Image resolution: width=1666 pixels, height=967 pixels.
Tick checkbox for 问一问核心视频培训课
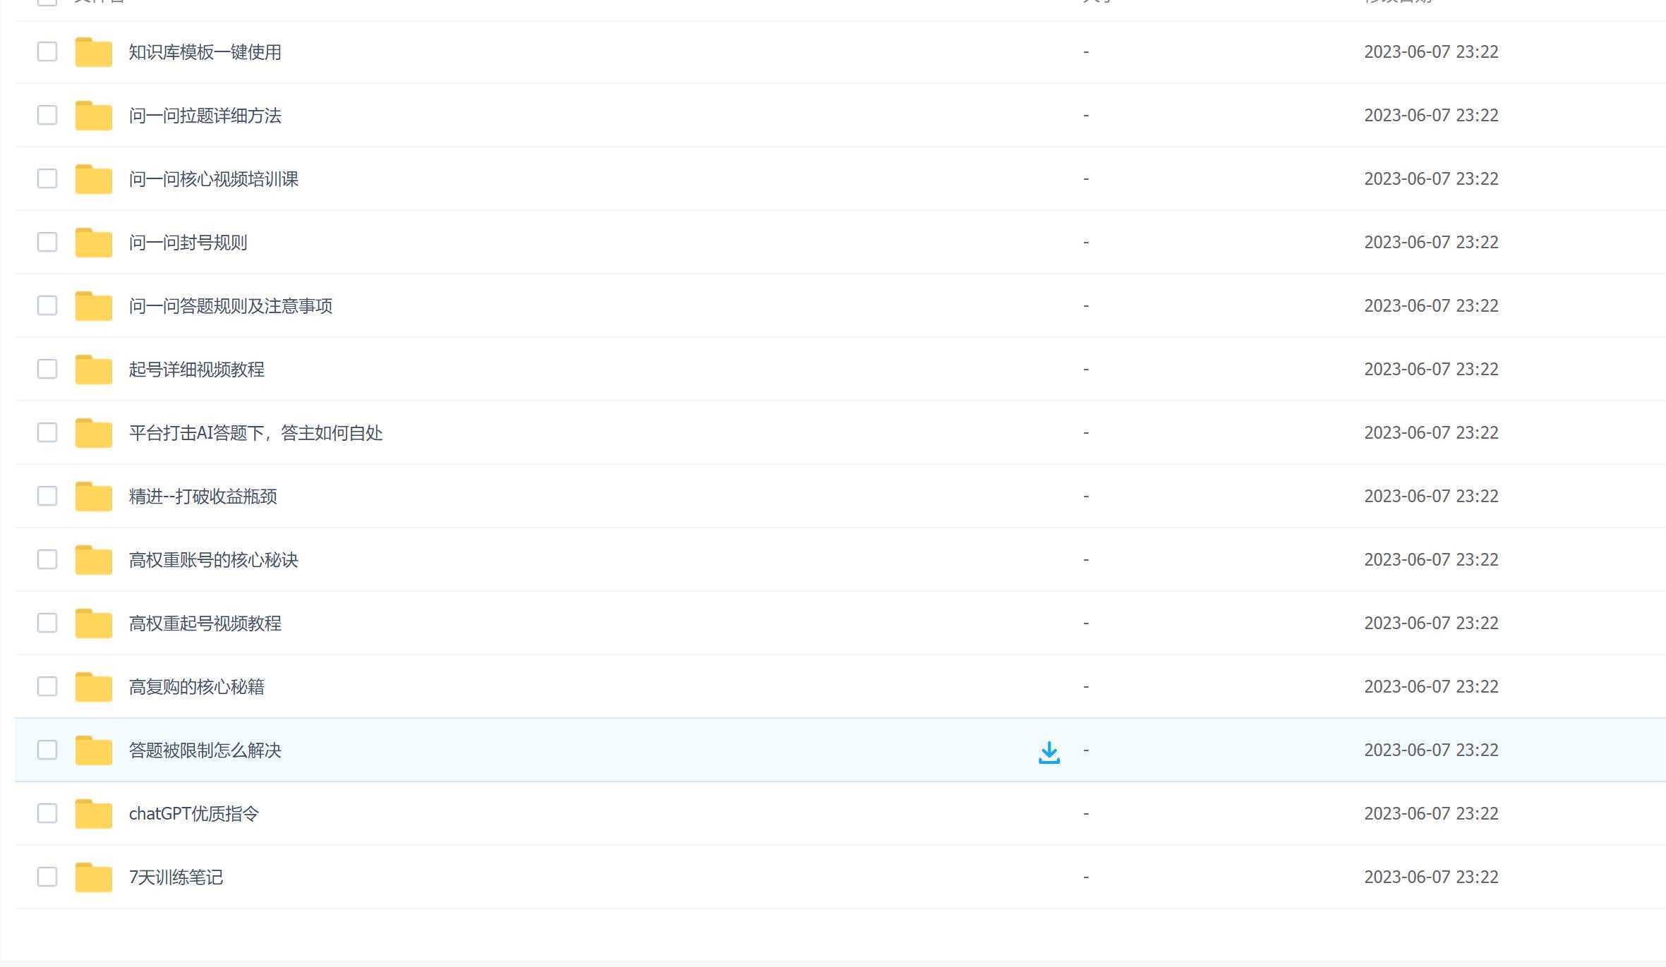[x=47, y=178]
